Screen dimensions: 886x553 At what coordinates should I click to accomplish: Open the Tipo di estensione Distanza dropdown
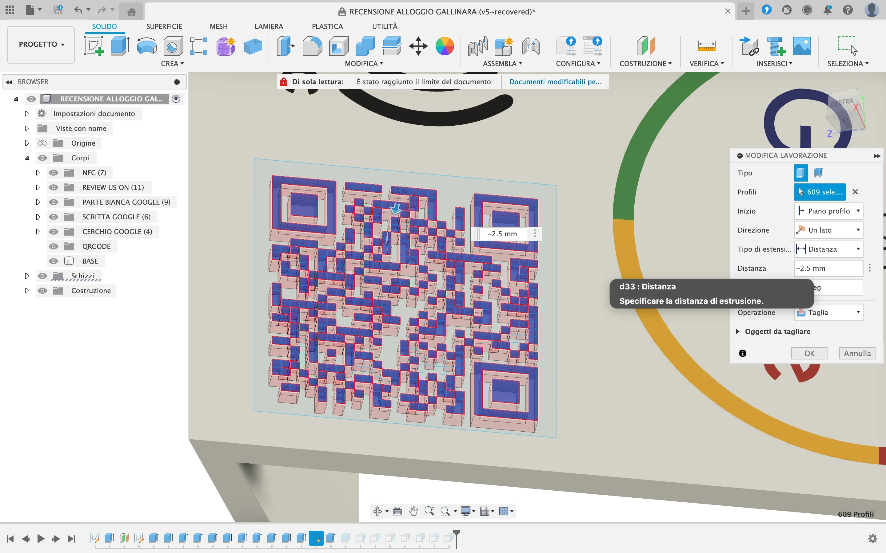coord(828,249)
